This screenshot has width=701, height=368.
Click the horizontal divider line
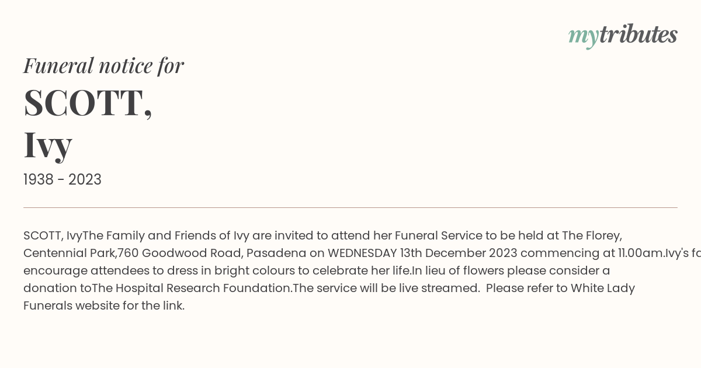pos(350,207)
